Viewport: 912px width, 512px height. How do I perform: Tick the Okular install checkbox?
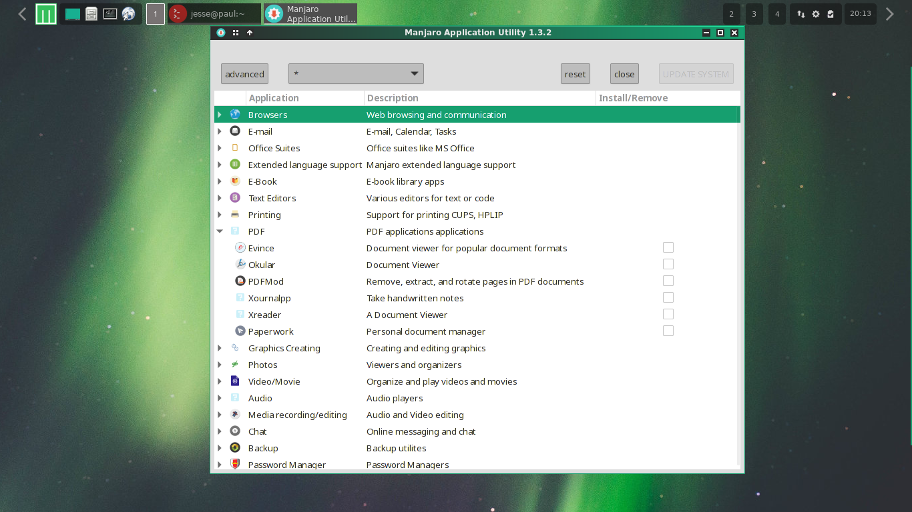(x=668, y=265)
